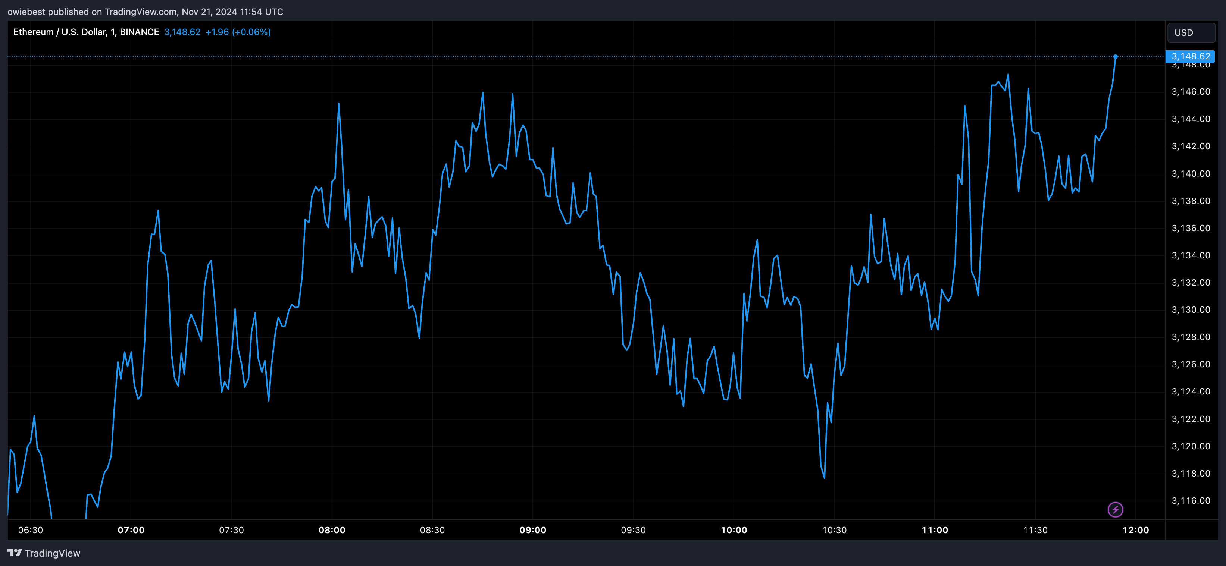Click the 3,142.00 price axis label
Screen dimensions: 1226x566
pyautogui.click(x=1191, y=146)
